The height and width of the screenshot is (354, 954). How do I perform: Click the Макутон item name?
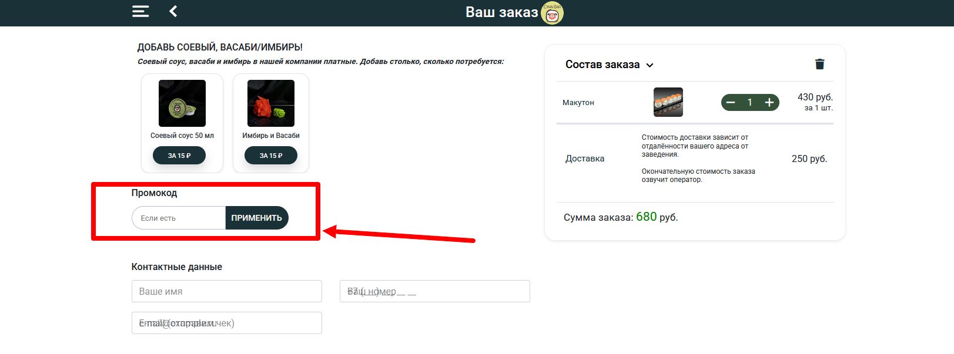(x=578, y=102)
